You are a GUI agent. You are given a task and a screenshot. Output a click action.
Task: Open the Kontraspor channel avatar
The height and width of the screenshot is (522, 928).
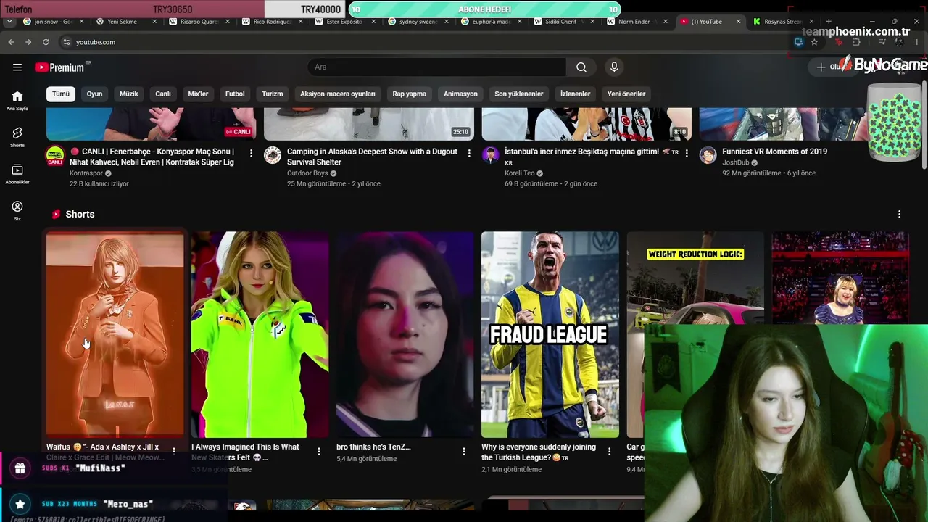point(55,156)
